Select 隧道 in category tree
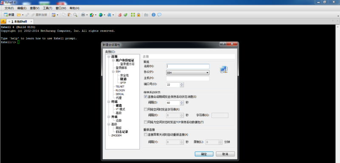 [x=123, y=79]
